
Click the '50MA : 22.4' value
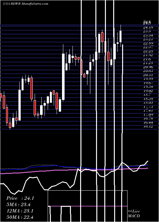[x=20, y=217]
